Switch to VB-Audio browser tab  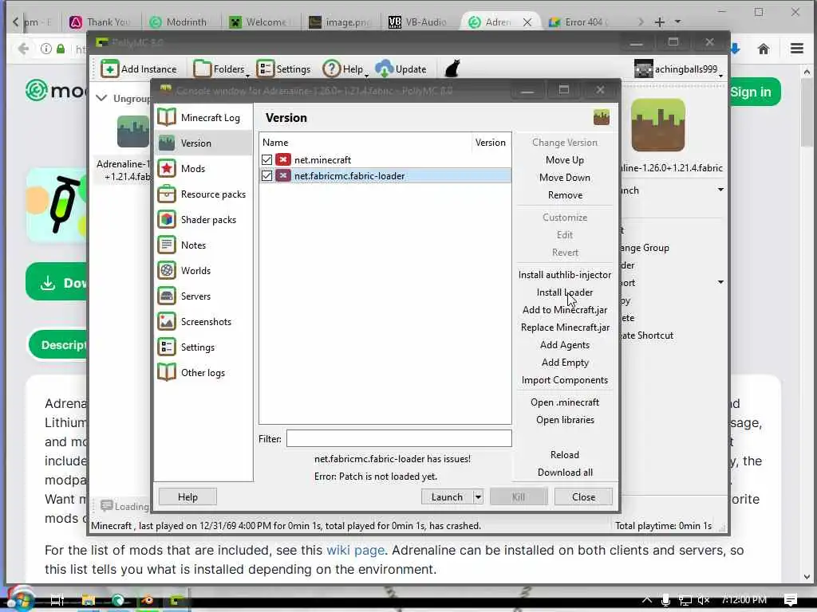418,22
